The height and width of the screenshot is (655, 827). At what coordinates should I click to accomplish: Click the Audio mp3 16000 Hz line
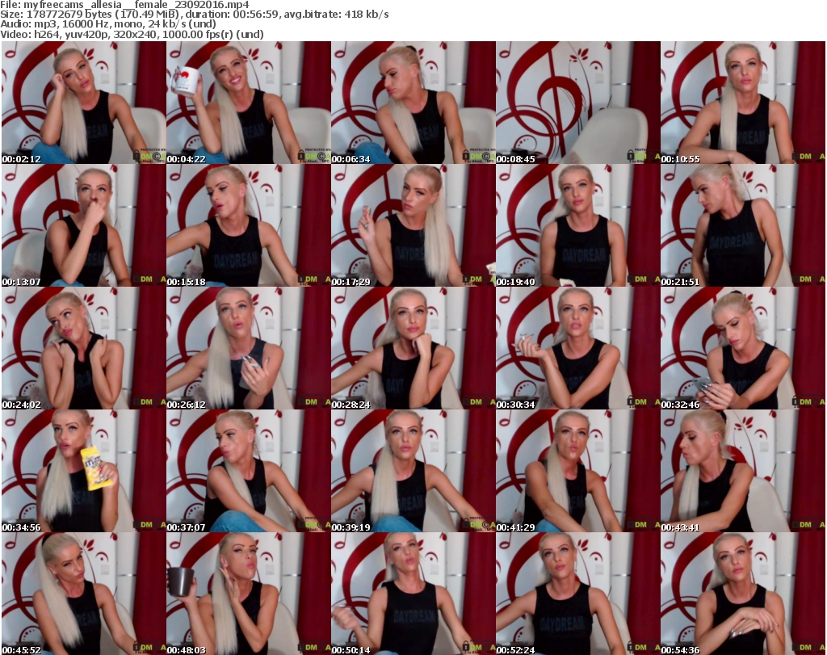pos(108,24)
